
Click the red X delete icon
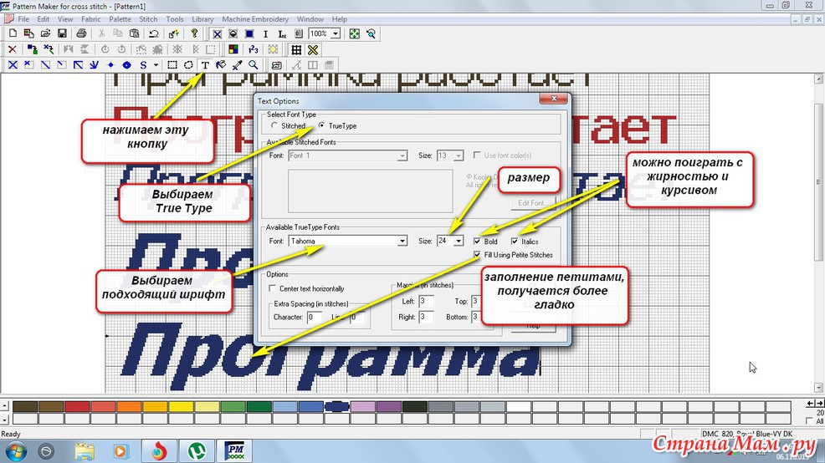[13, 49]
